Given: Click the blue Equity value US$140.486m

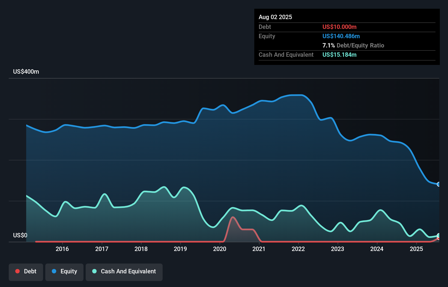Looking at the screenshot, I should click(x=341, y=36).
